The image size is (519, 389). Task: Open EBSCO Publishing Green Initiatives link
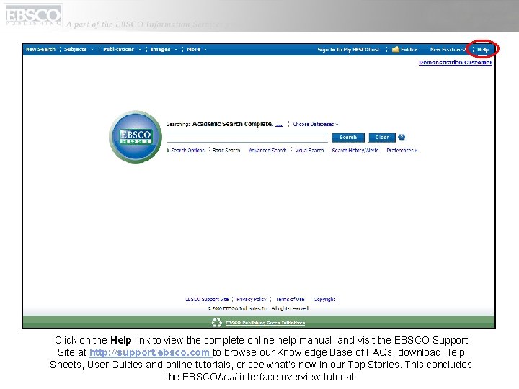[x=265, y=323]
